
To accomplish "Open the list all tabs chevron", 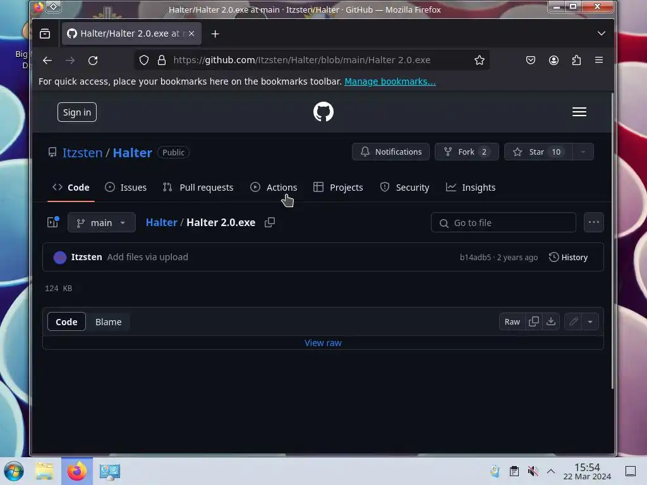I will [602, 33].
